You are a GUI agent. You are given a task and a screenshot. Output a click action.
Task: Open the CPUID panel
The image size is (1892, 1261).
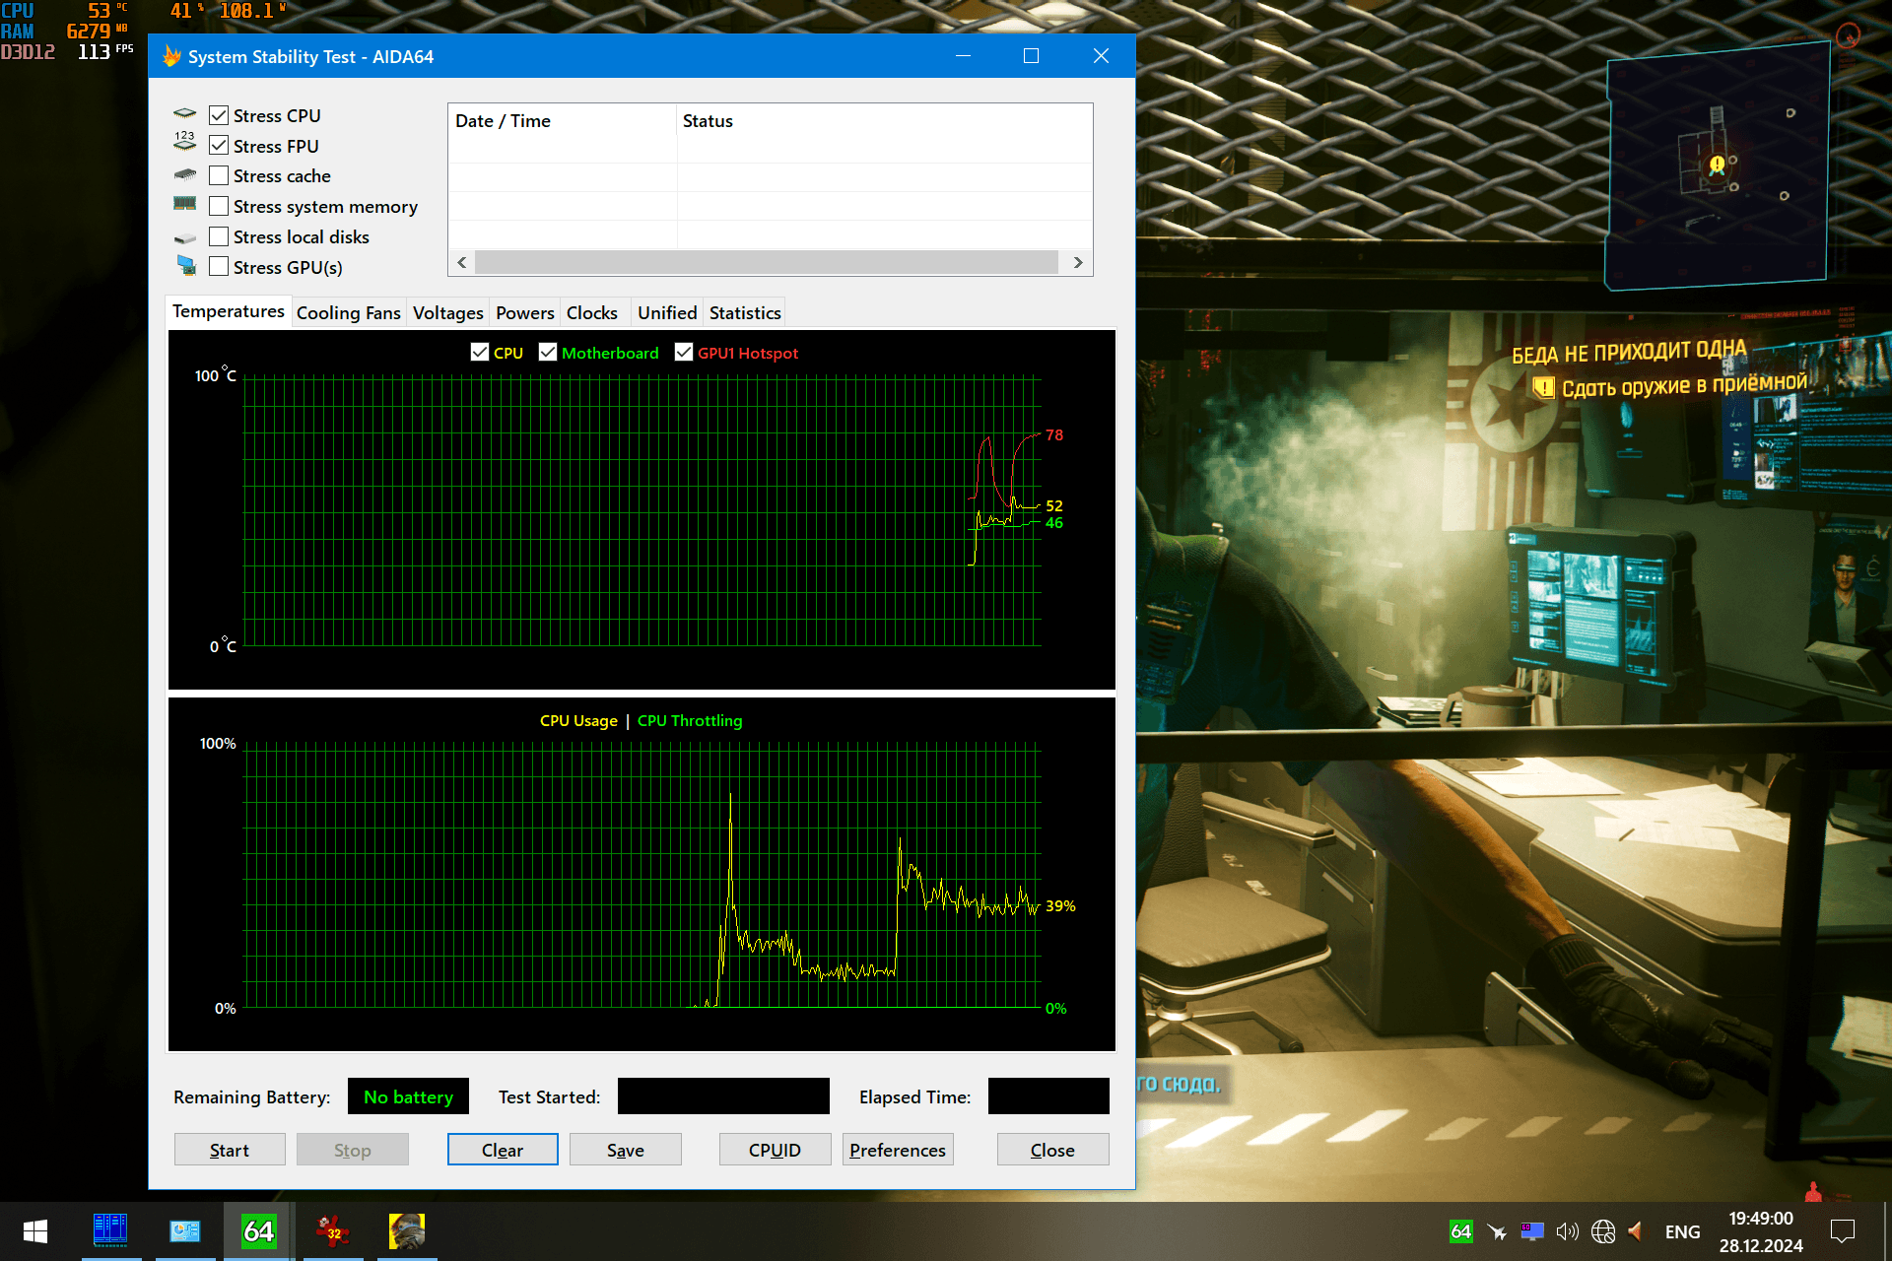pos(775,1150)
